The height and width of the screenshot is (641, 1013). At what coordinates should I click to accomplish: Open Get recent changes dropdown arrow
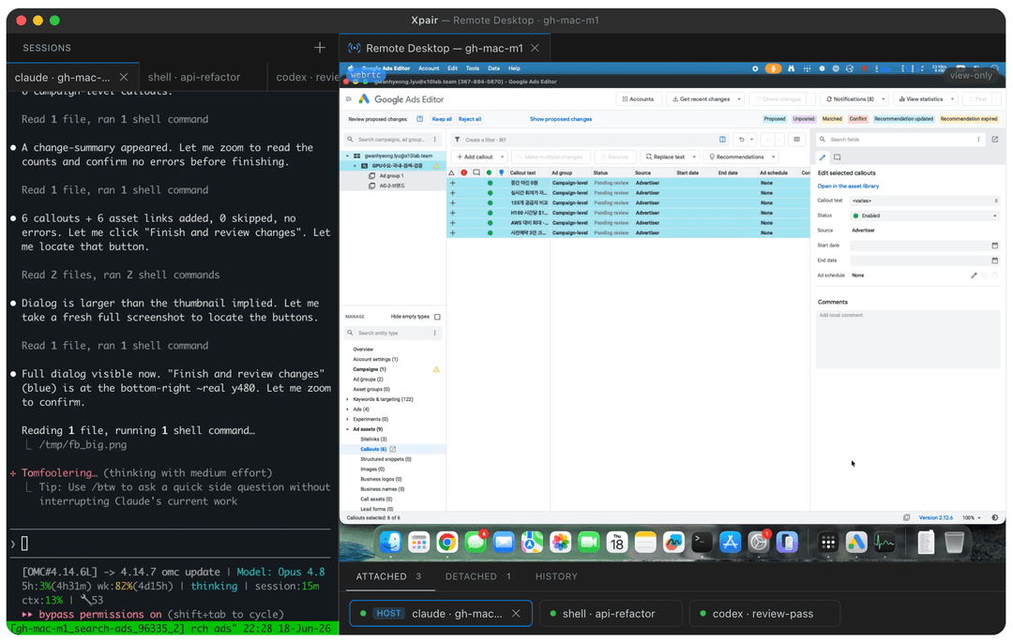[x=739, y=98]
